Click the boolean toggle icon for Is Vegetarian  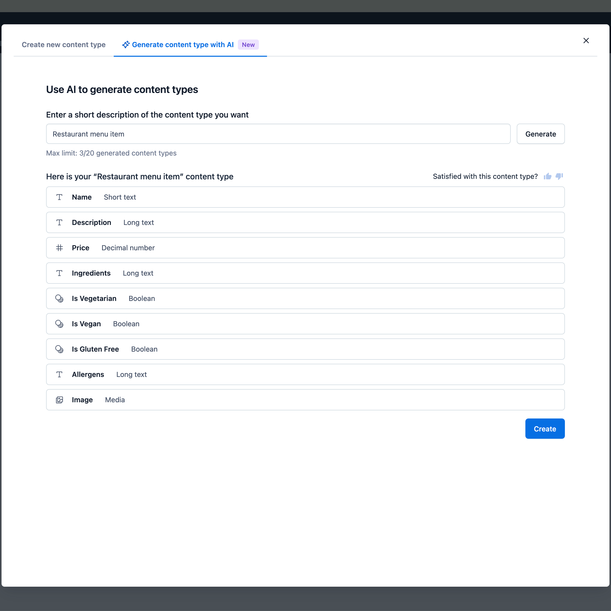pyautogui.click(x=59, y=298)
